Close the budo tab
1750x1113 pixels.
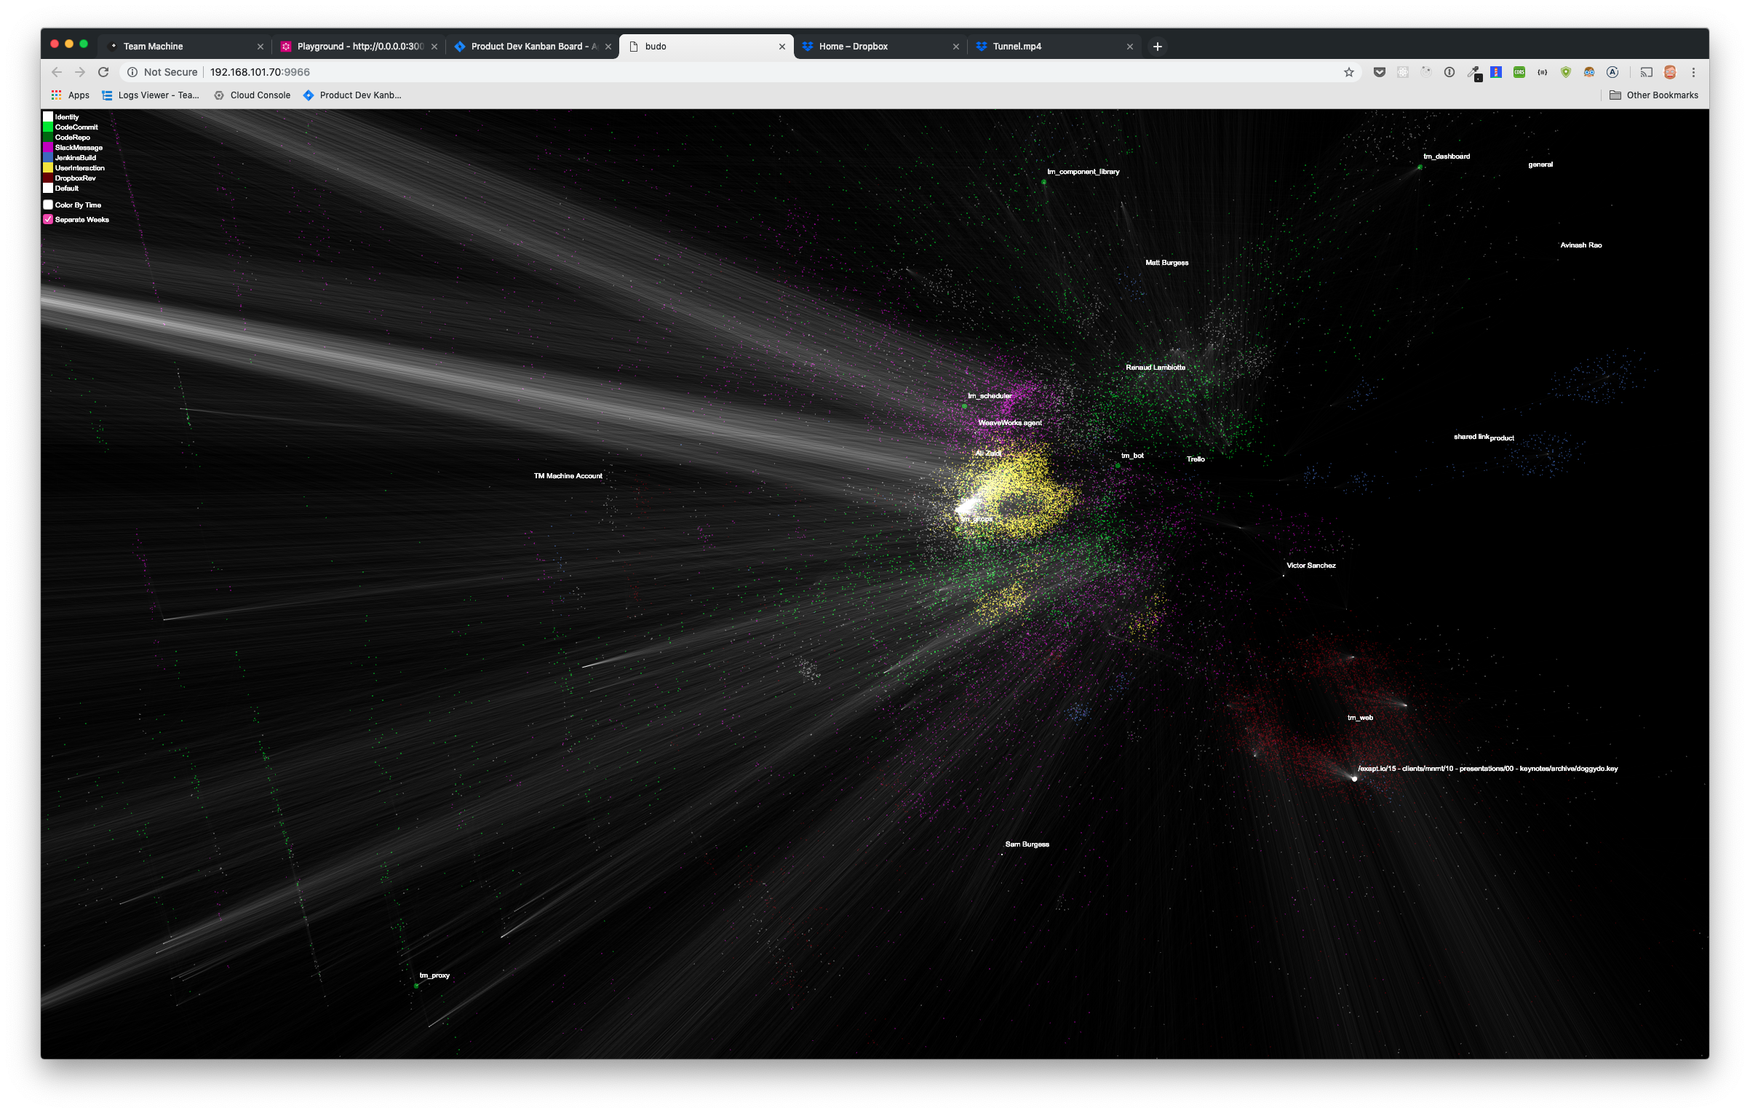pyautogui.click(x=782, y=47)
